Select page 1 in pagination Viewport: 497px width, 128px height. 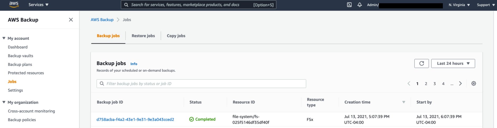(x=417, y=84)
